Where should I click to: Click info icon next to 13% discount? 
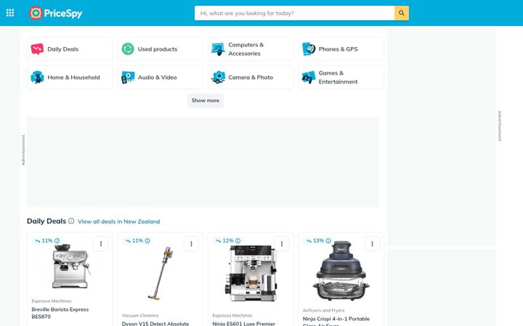[x=328, y=241]
